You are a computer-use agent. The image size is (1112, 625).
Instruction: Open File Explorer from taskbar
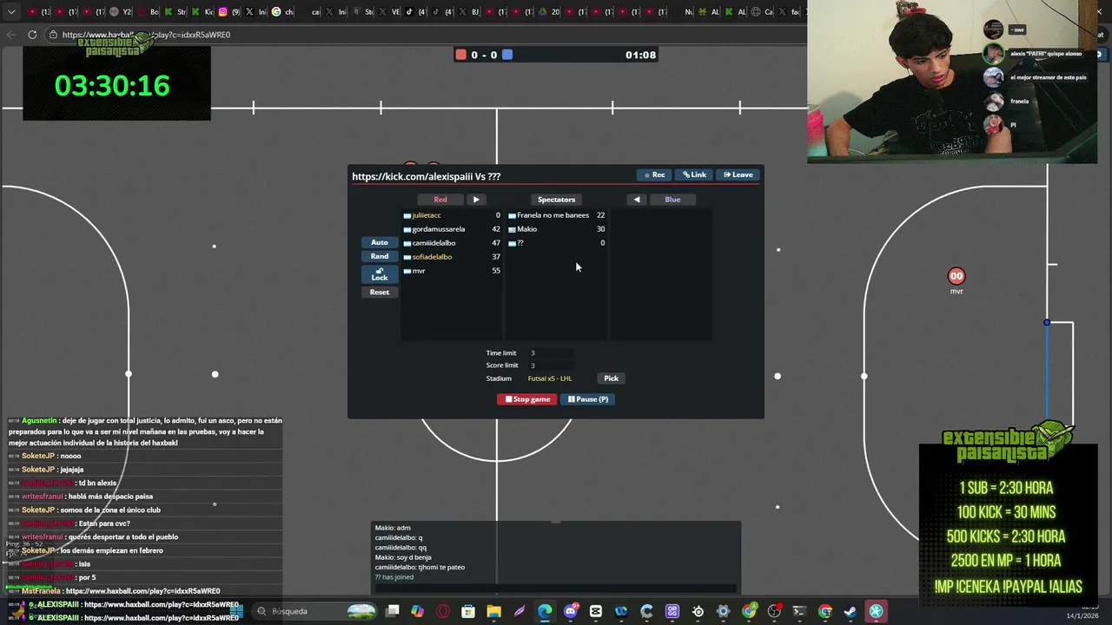493,611
